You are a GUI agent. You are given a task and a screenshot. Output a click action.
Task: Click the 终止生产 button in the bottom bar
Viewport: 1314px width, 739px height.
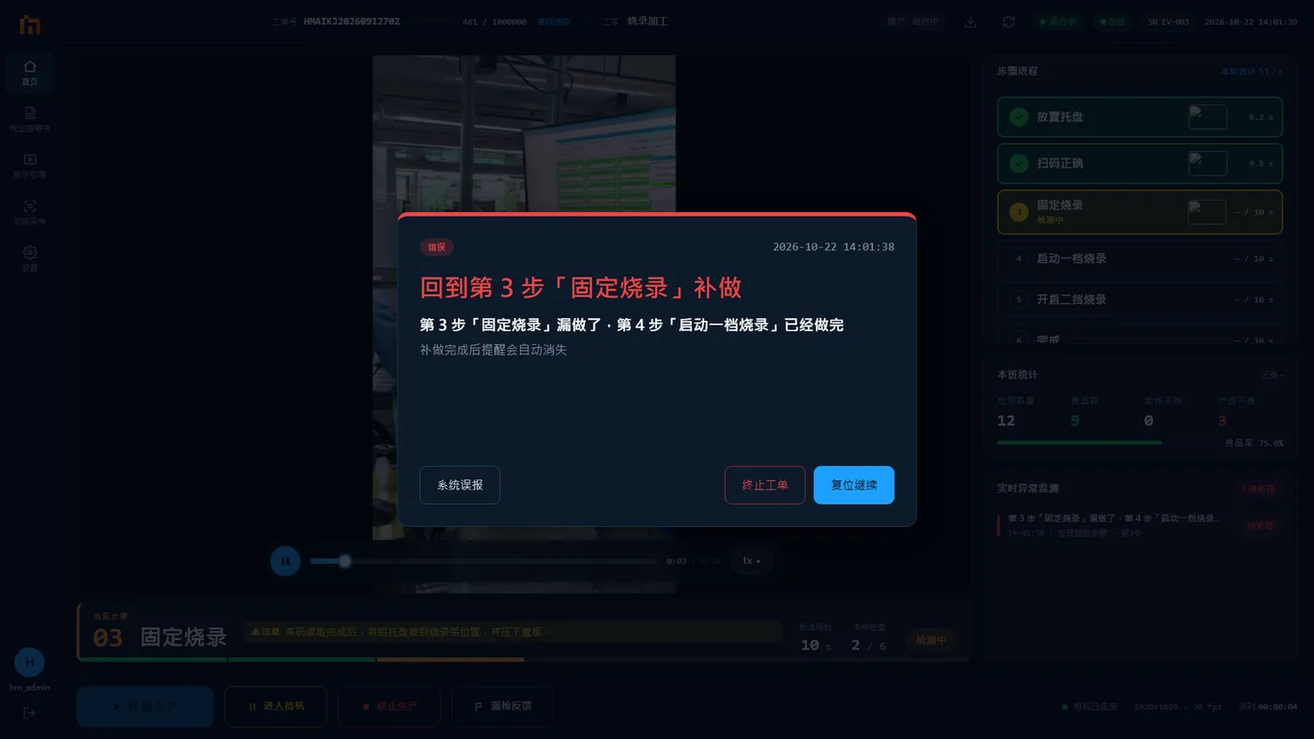click(x=390, y=706)
